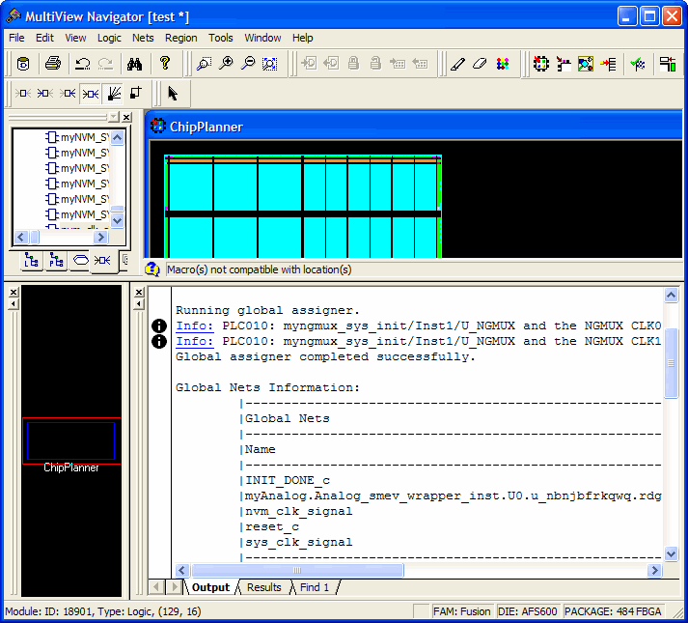Click the tree panel scroll up arrow
Viewport: 688px width, 623px height.
[117, 137]
